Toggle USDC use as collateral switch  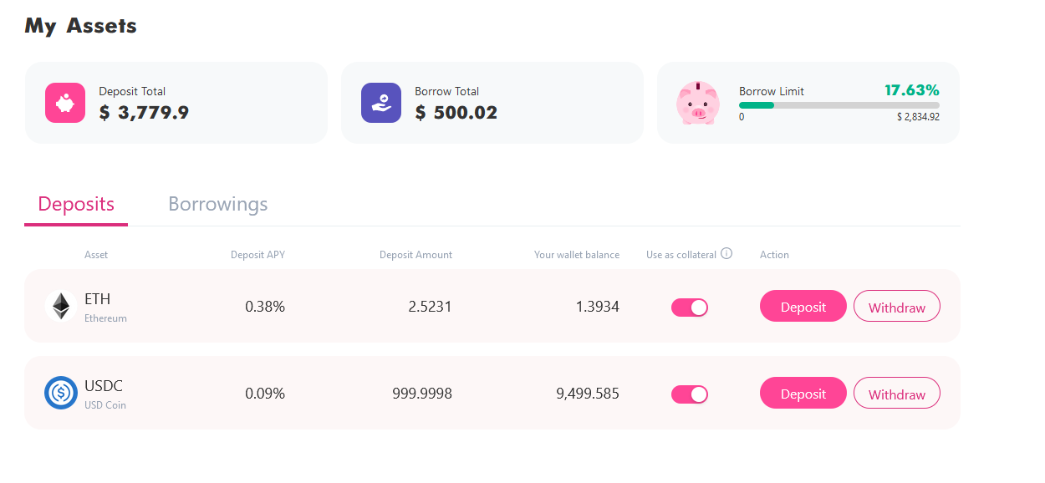690,394
